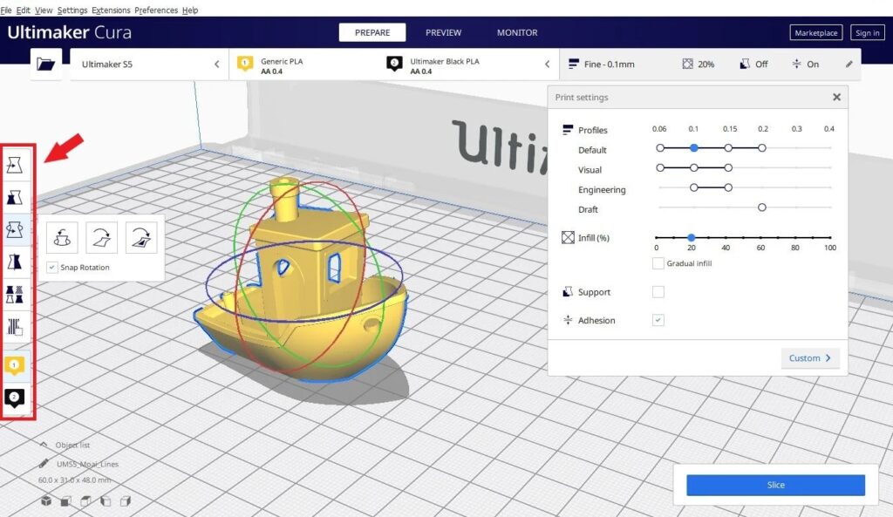Image resolution: width=893 pixels, height=517 pixels.
Task: Click the pencil icon beside UMS5 model name
Action: (x=44, y=464)
